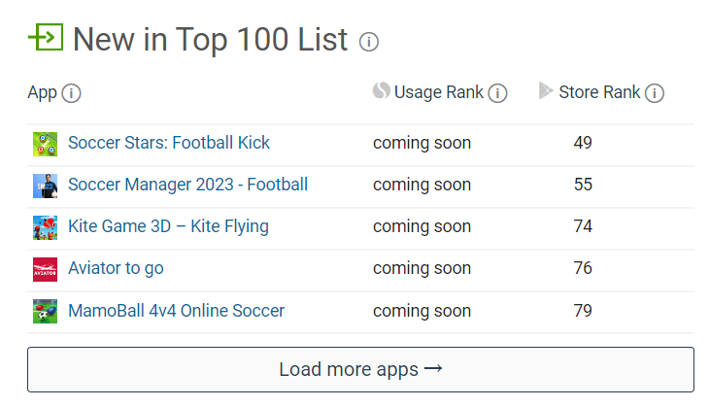This screenshot has width=710, height=407.
Task: Click the Kite Game 3D app icon
Action: [x=46, y=227]
